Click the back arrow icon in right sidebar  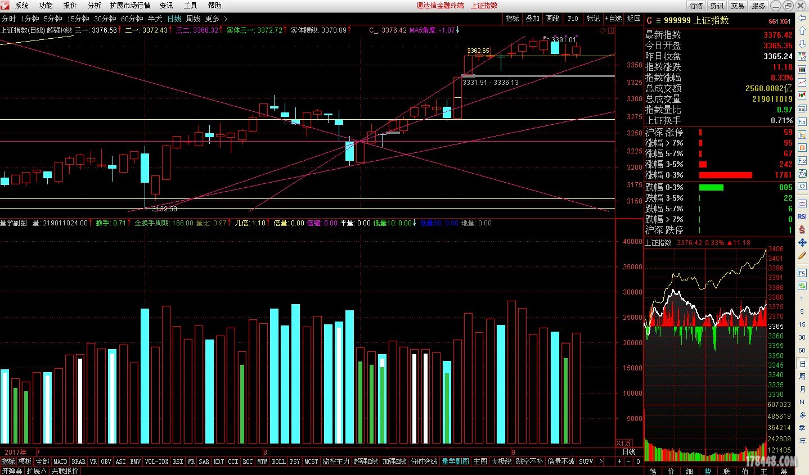click(802, 19)
